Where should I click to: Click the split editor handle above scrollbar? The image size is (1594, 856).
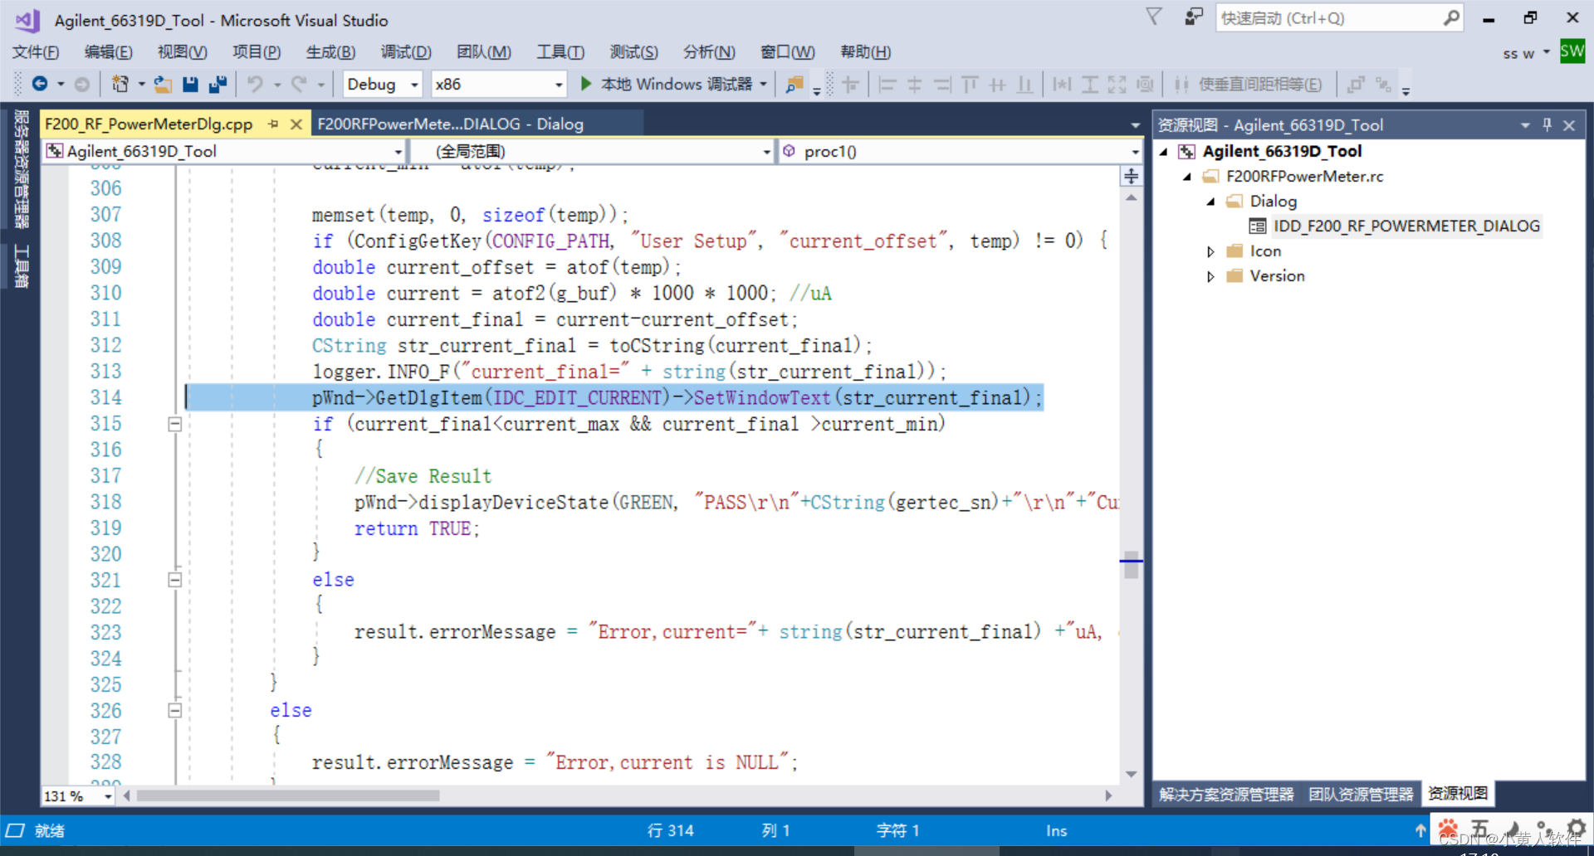(x=1131, y=176)
